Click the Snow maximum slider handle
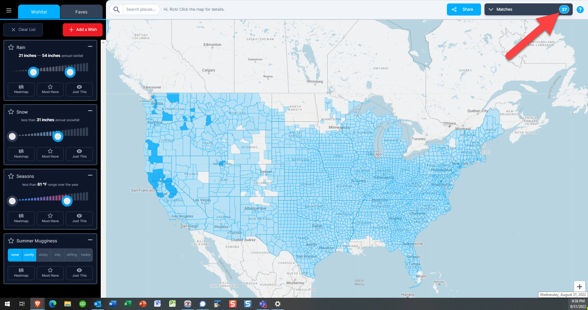 pos(58,136)
